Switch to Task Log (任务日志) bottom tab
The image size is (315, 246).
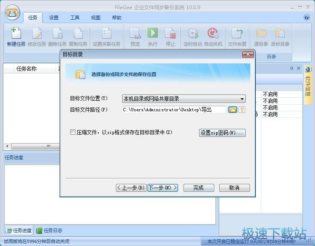(50, 230)
